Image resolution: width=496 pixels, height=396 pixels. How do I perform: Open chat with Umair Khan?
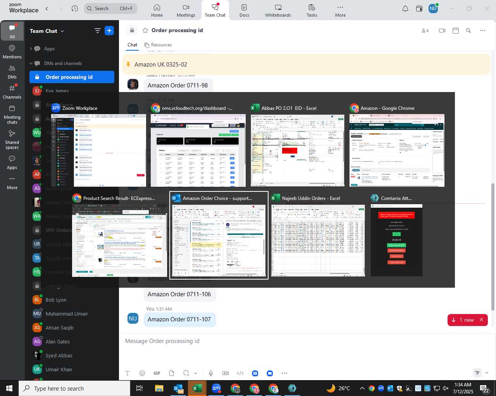pos(72,369)
